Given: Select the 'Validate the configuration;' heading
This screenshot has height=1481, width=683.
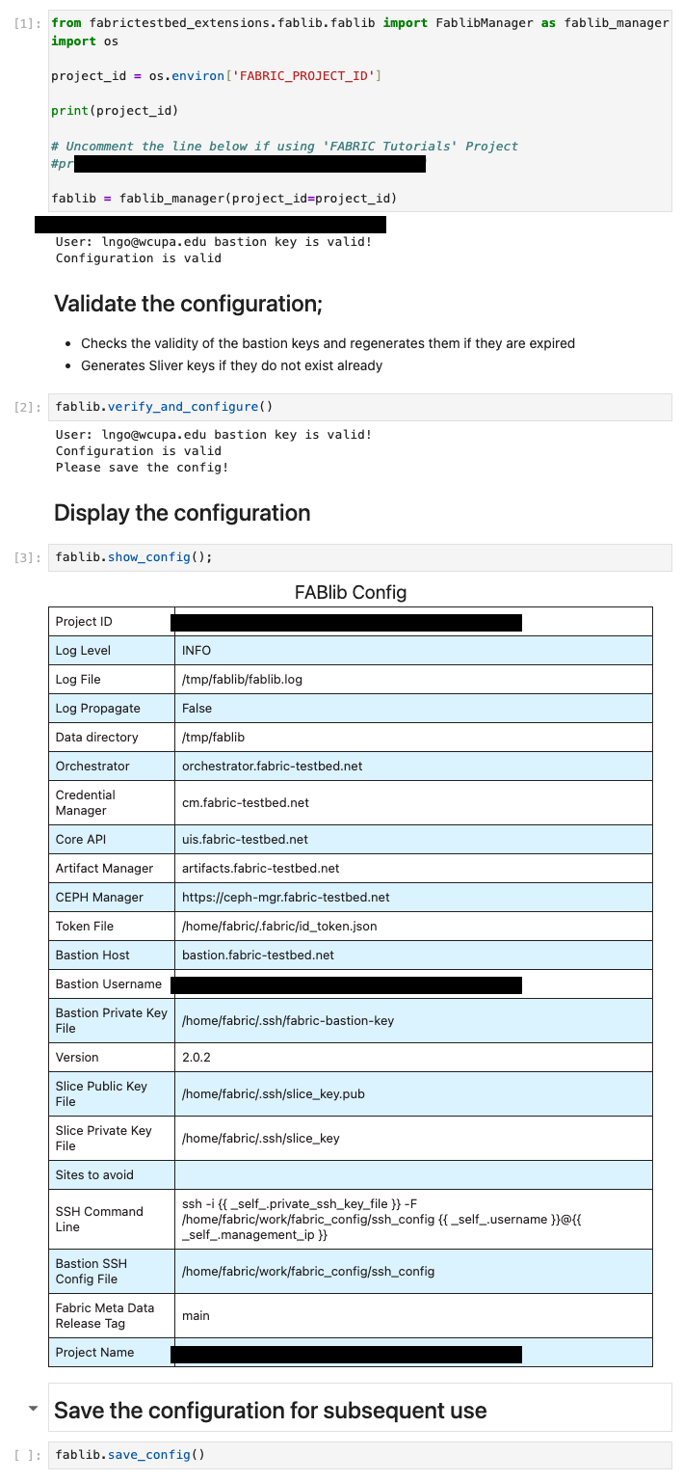Looking at the screenshot, I should pyautogui.click(x=188, y=304).
